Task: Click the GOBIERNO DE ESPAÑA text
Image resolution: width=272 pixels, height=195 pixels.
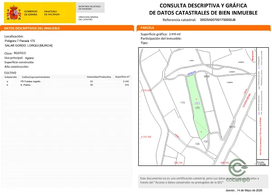Action: click(x=31, y=13)
